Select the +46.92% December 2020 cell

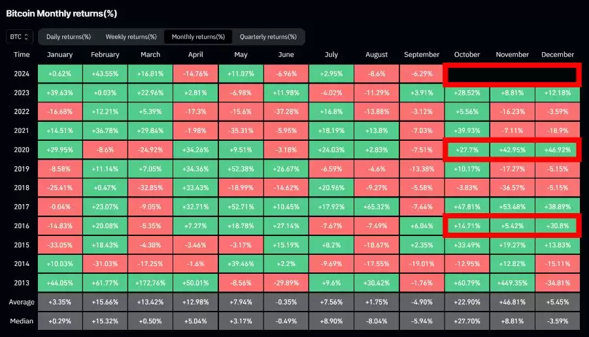(558, 149)
